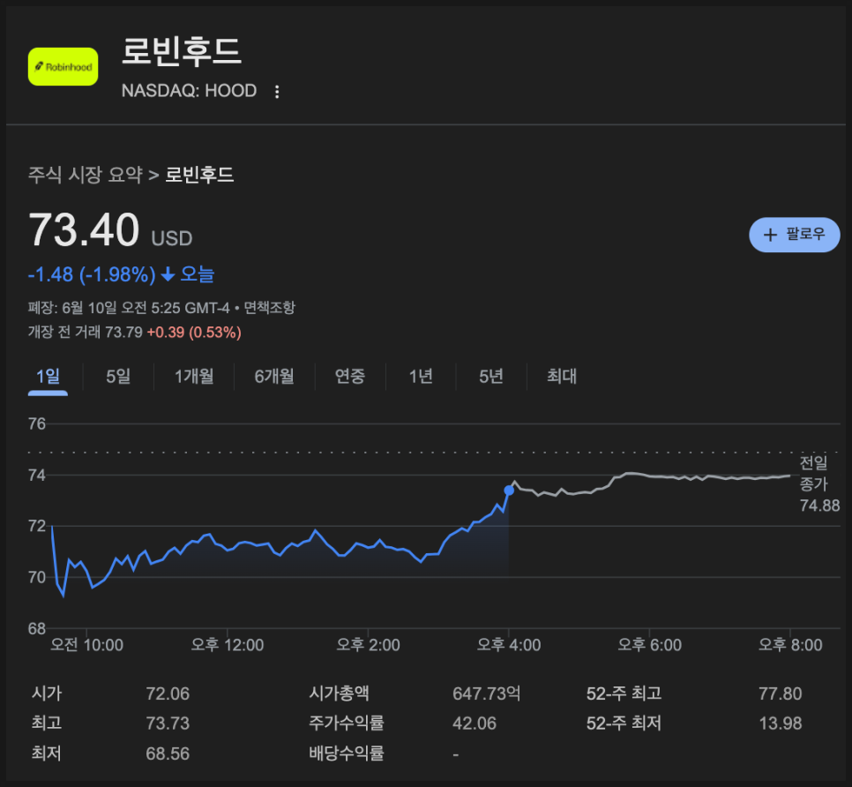Switch to the 6개월 chart tab

pos(274,376)
